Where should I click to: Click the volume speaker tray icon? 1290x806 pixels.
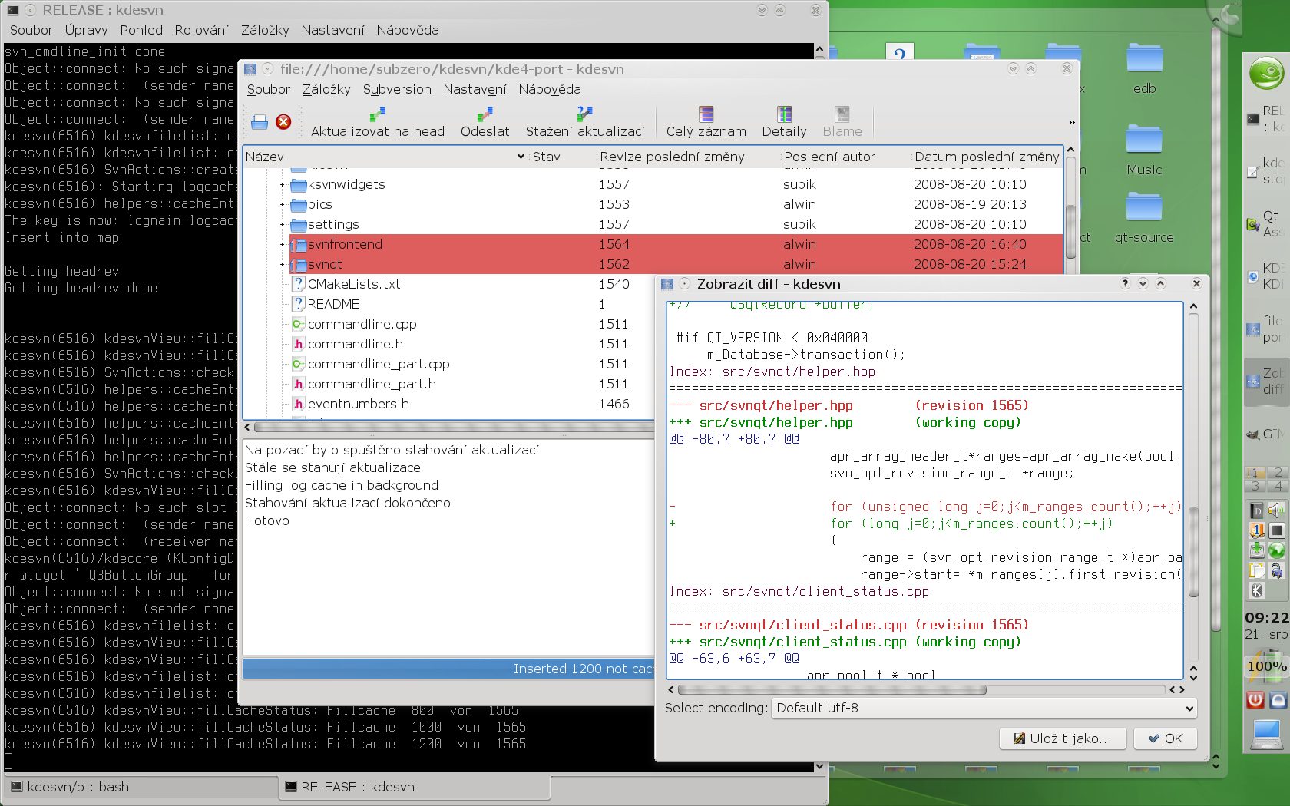(1276, 510)
